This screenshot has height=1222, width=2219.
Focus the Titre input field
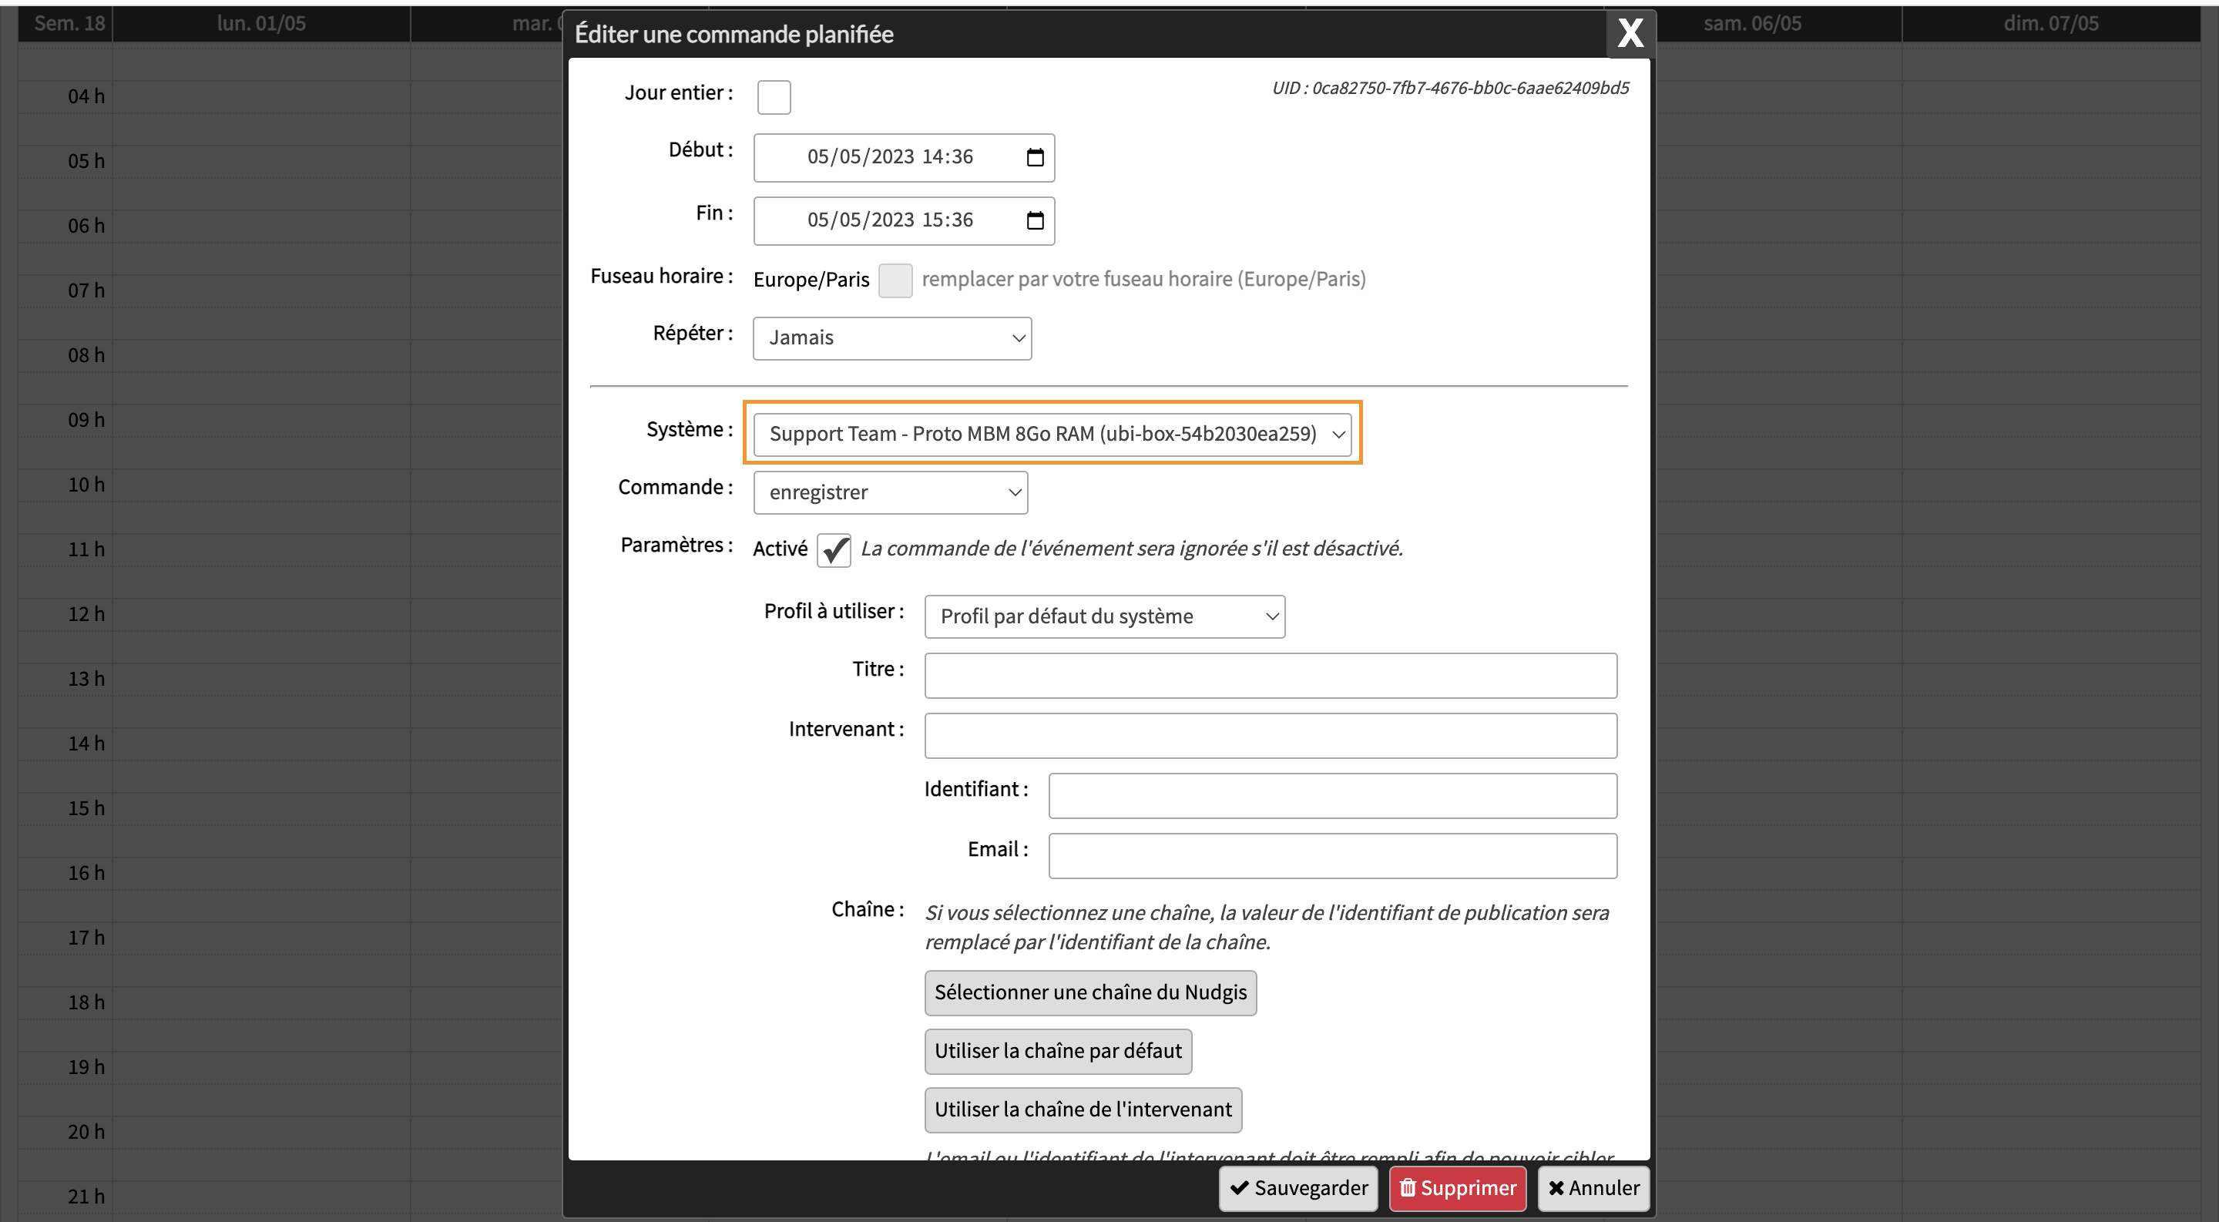pyautogui.click(x=1271, y=675)
